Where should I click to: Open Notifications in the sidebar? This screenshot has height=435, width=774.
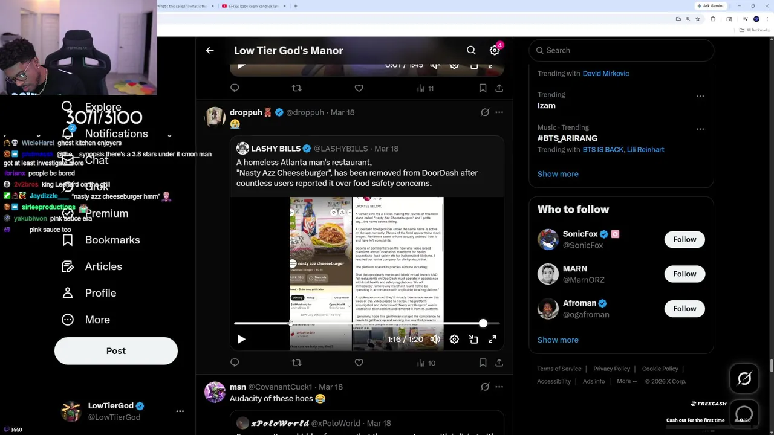[105, 134]
